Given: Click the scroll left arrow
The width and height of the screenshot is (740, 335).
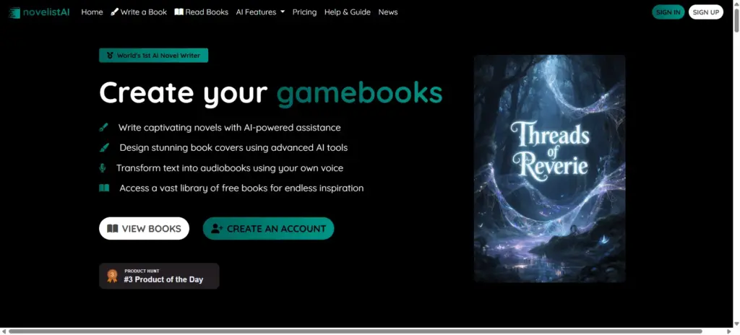Looking at the screenshot, I should pos(4,331).
